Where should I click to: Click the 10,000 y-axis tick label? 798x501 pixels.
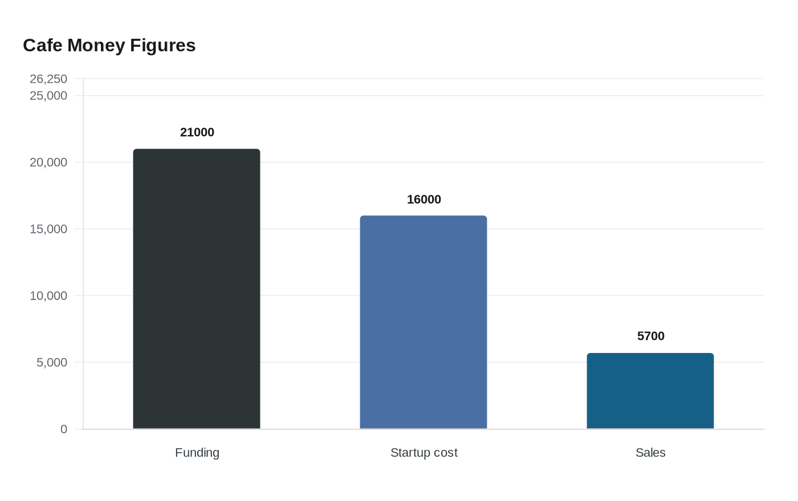(x=48, y=295)
